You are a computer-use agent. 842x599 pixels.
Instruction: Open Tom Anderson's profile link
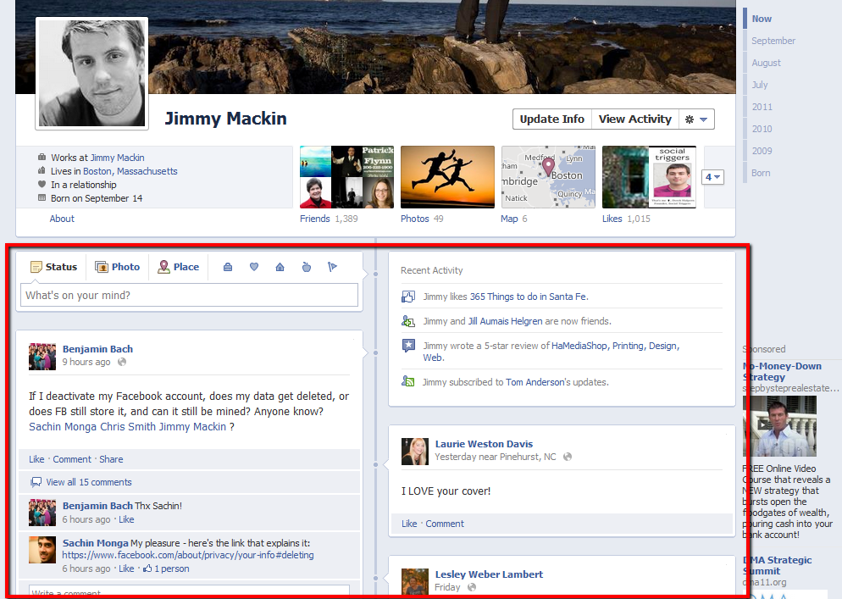point(535,382)
